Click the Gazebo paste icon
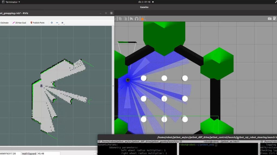 pyautogui.click(x=125, y=19)
